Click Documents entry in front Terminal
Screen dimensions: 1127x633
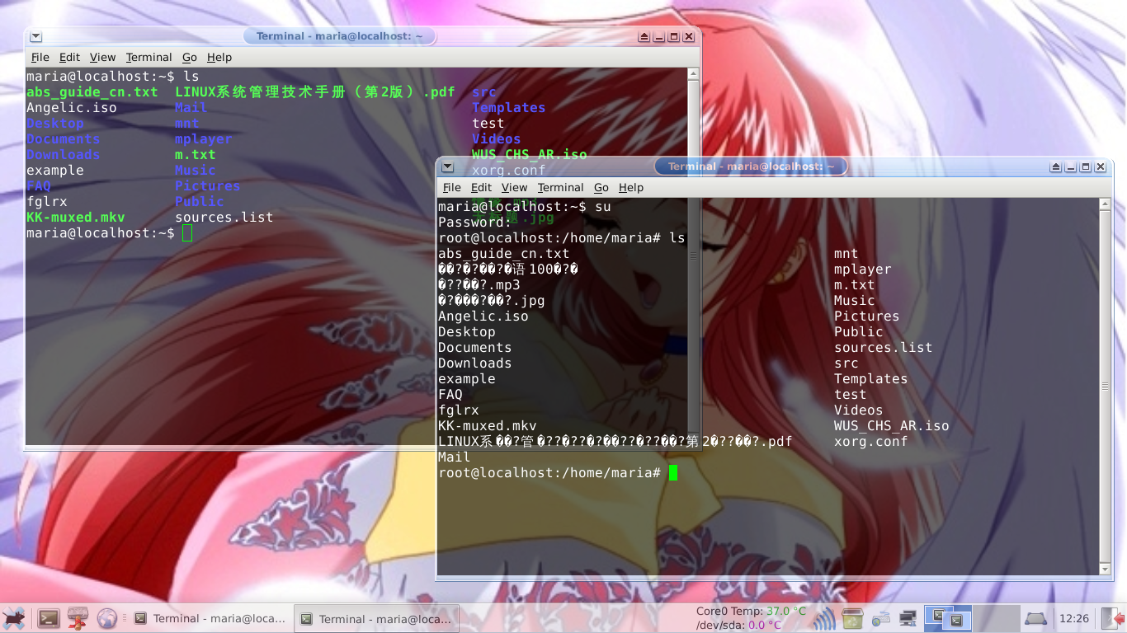coord(475,348)
